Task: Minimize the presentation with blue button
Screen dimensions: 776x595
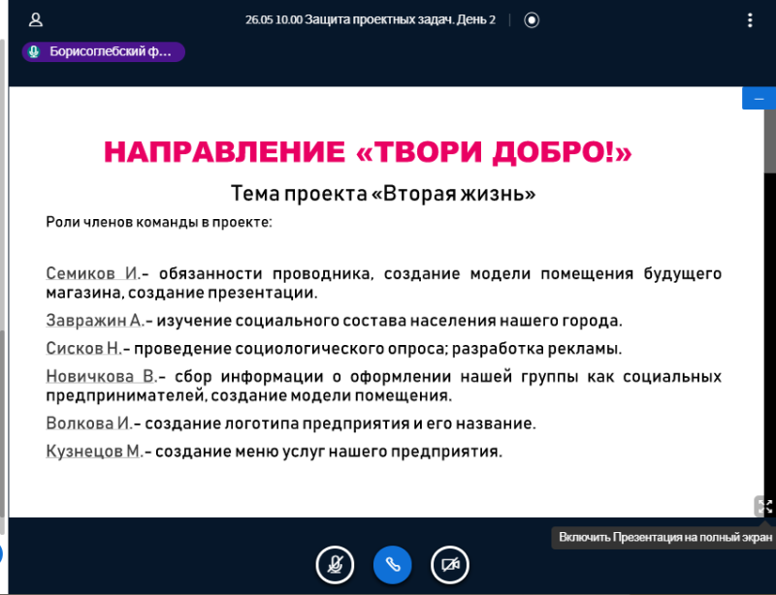Action: click(759, 99)
